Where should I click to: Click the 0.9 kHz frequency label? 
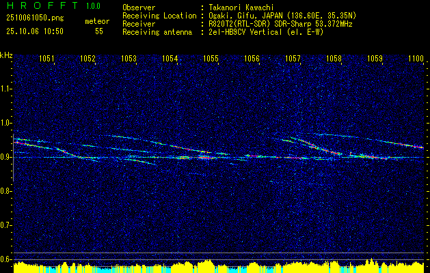tap(5, 157)
